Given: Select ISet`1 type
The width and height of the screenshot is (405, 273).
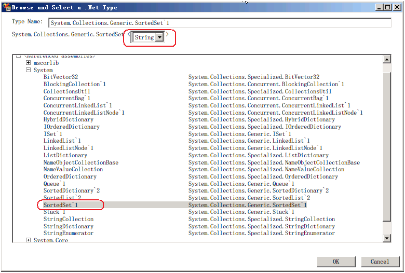Looking at the screenshot, I should (52, 134).
